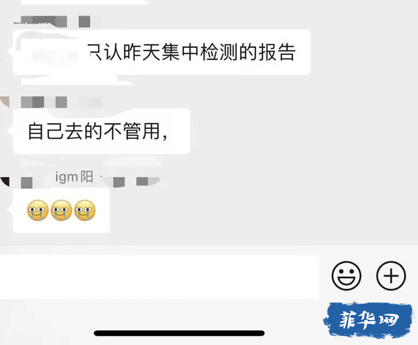Open the emoji picker smiley icon
Screen dimensions: 418x345
(x=346, y=276)
